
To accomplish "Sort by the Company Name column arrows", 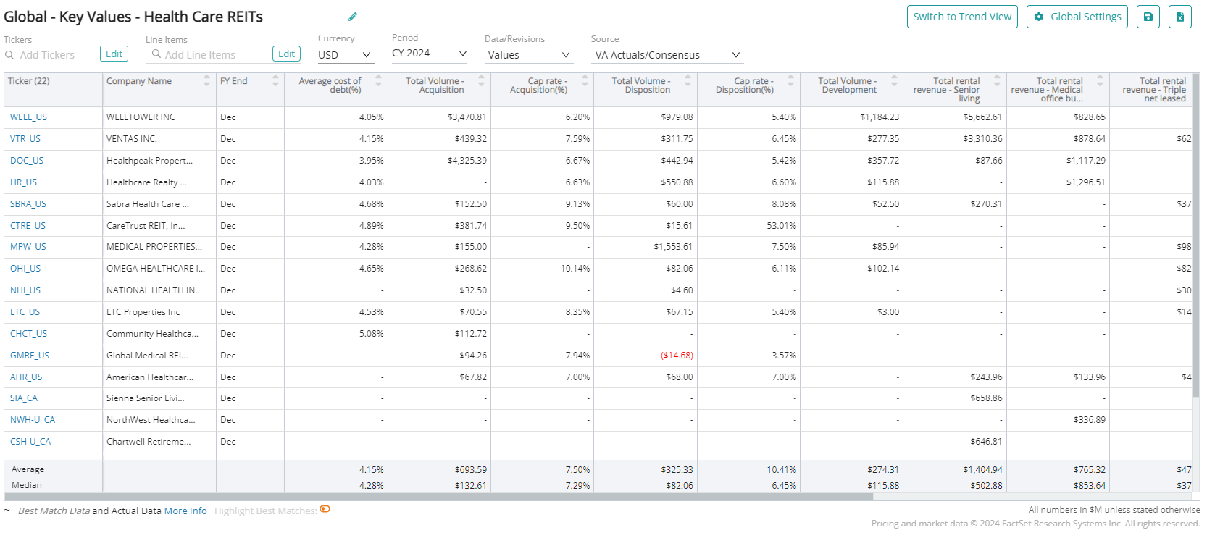I will tap(206, 81).
